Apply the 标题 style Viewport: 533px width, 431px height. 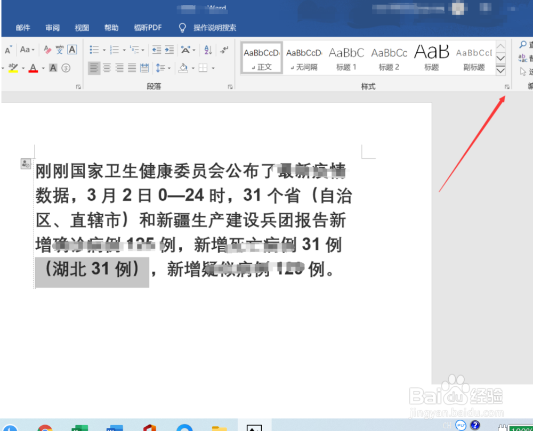click(431, 58)
